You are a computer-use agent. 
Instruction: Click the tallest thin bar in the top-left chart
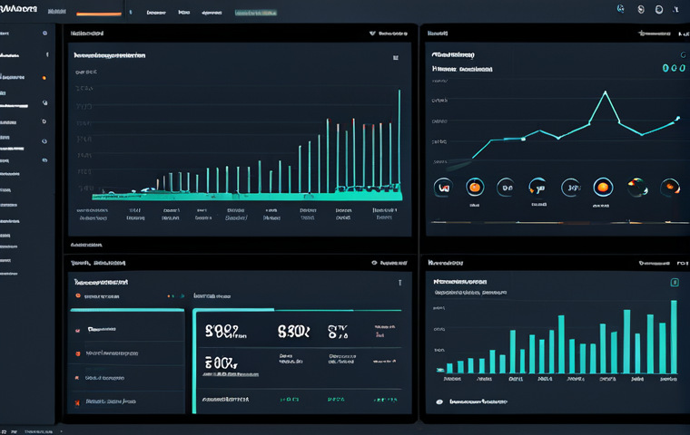click(x=399, y=140)
